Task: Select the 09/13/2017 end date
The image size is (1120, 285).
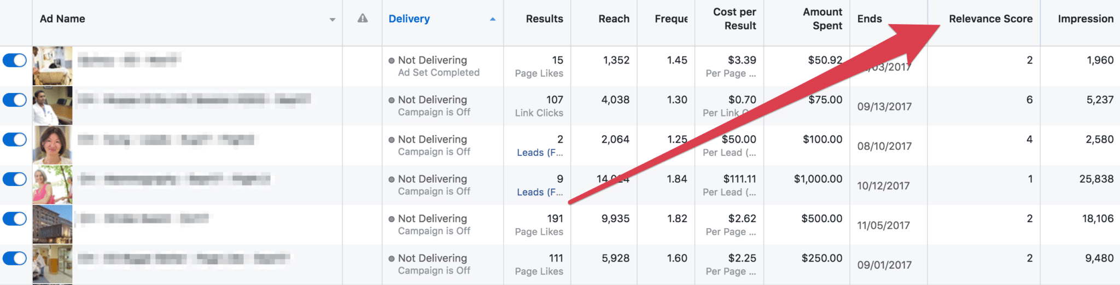Action: (x=884, y=107)
